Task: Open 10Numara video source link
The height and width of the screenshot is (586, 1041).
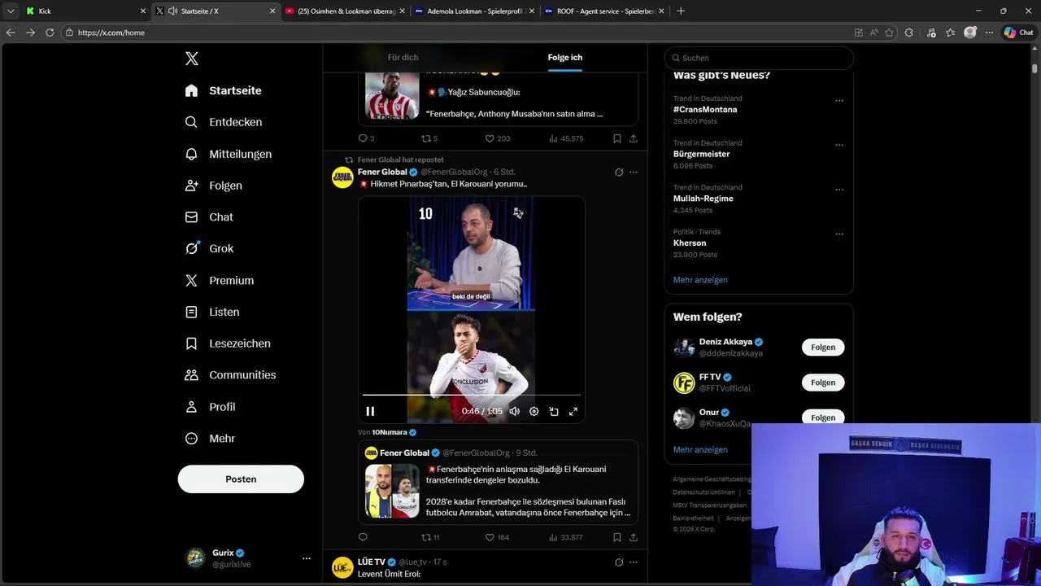Action: 394,432
